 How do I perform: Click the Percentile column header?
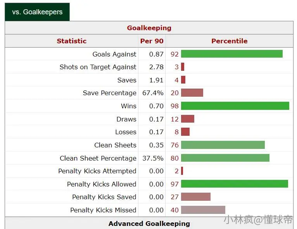click(x=230, y=41)
